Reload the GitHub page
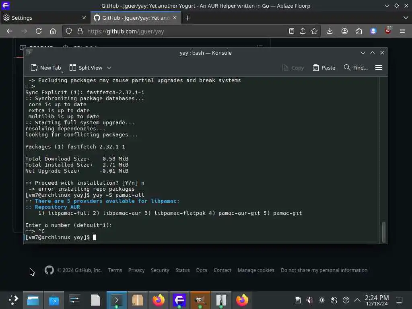Image resolution: width=412 pixels, height=309 pixels. click(39, 31)
